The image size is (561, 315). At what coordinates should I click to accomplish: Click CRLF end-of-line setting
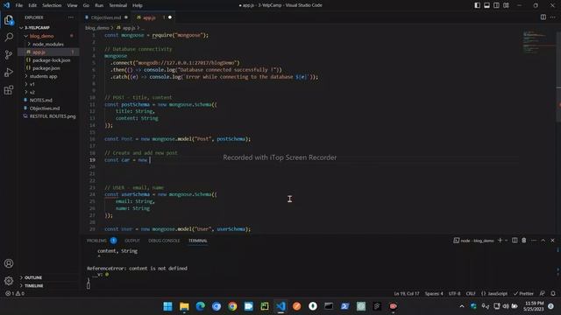click(x=471, y=293)
